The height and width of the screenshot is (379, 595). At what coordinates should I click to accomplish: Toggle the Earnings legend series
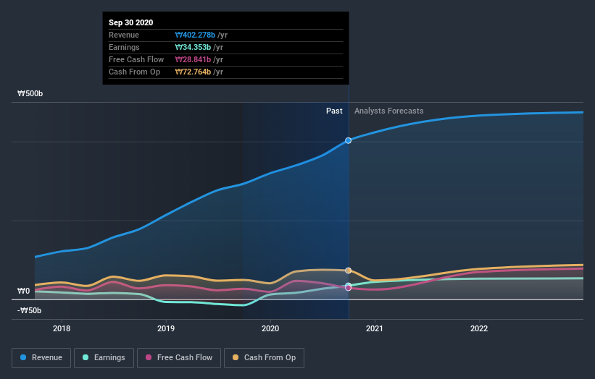[x=104, y=358]
